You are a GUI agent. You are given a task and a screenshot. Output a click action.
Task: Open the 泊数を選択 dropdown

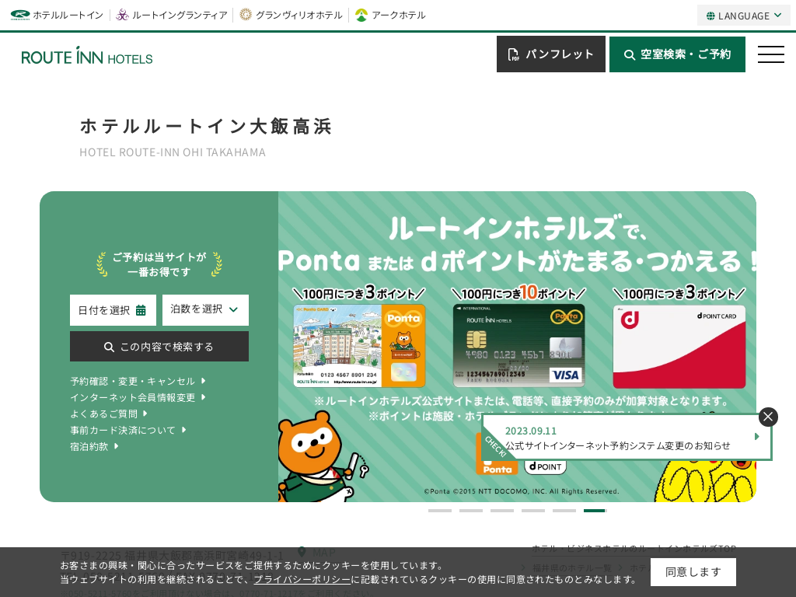pyautogui.click(x=205, y=309)
